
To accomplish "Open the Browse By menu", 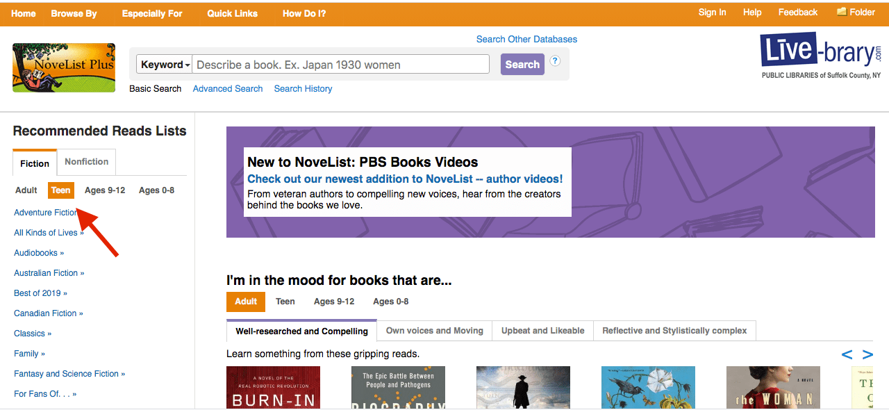I will 74,13.
